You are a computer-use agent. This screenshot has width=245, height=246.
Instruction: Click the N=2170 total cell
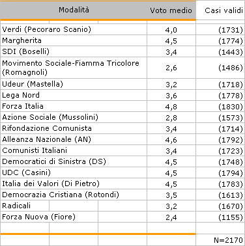click(x=220, y=240)
